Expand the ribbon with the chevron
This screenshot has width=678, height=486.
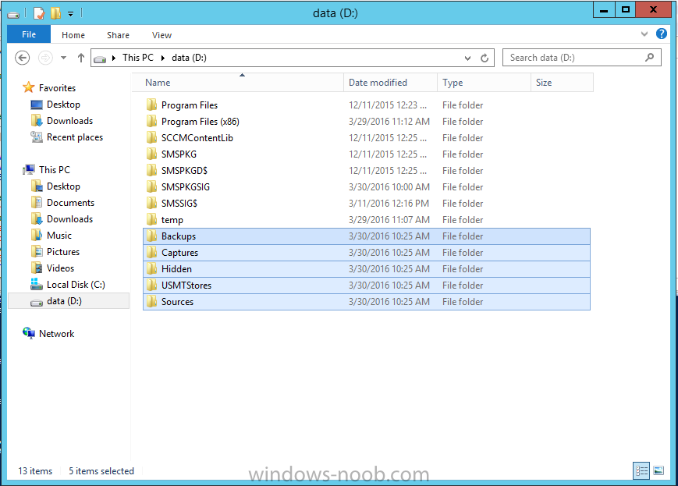[x=644, y=34]
